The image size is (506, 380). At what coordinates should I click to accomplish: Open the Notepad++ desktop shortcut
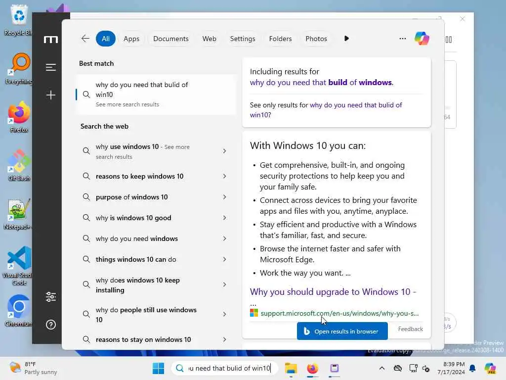click(x=18, y=214)
